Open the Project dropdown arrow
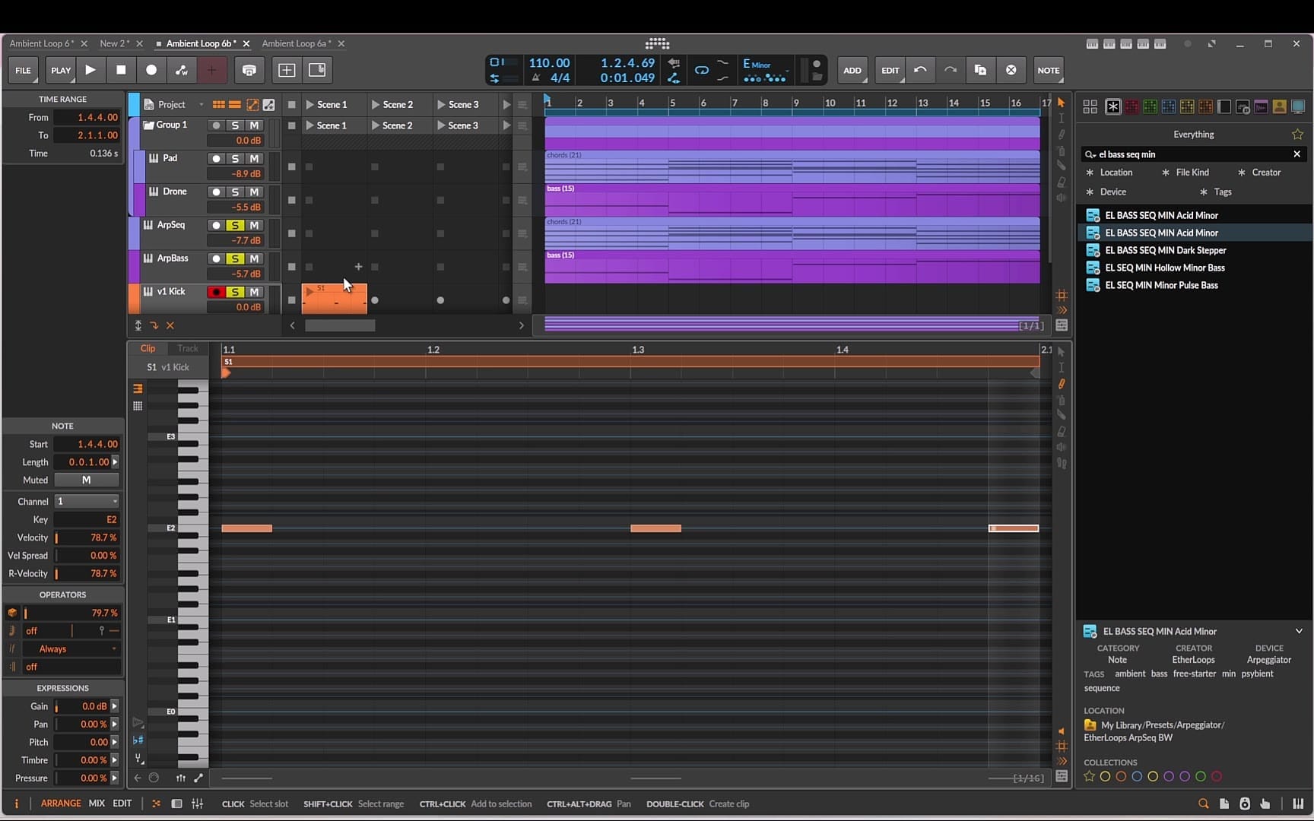Viewport: 1314px width, 821px height. click(201, 105)
